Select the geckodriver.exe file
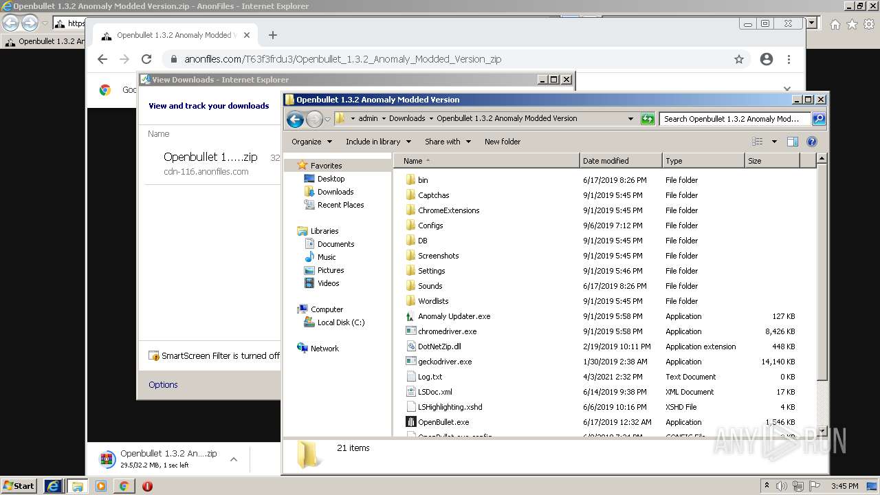 pyautogui.click(x=445, y=362)
